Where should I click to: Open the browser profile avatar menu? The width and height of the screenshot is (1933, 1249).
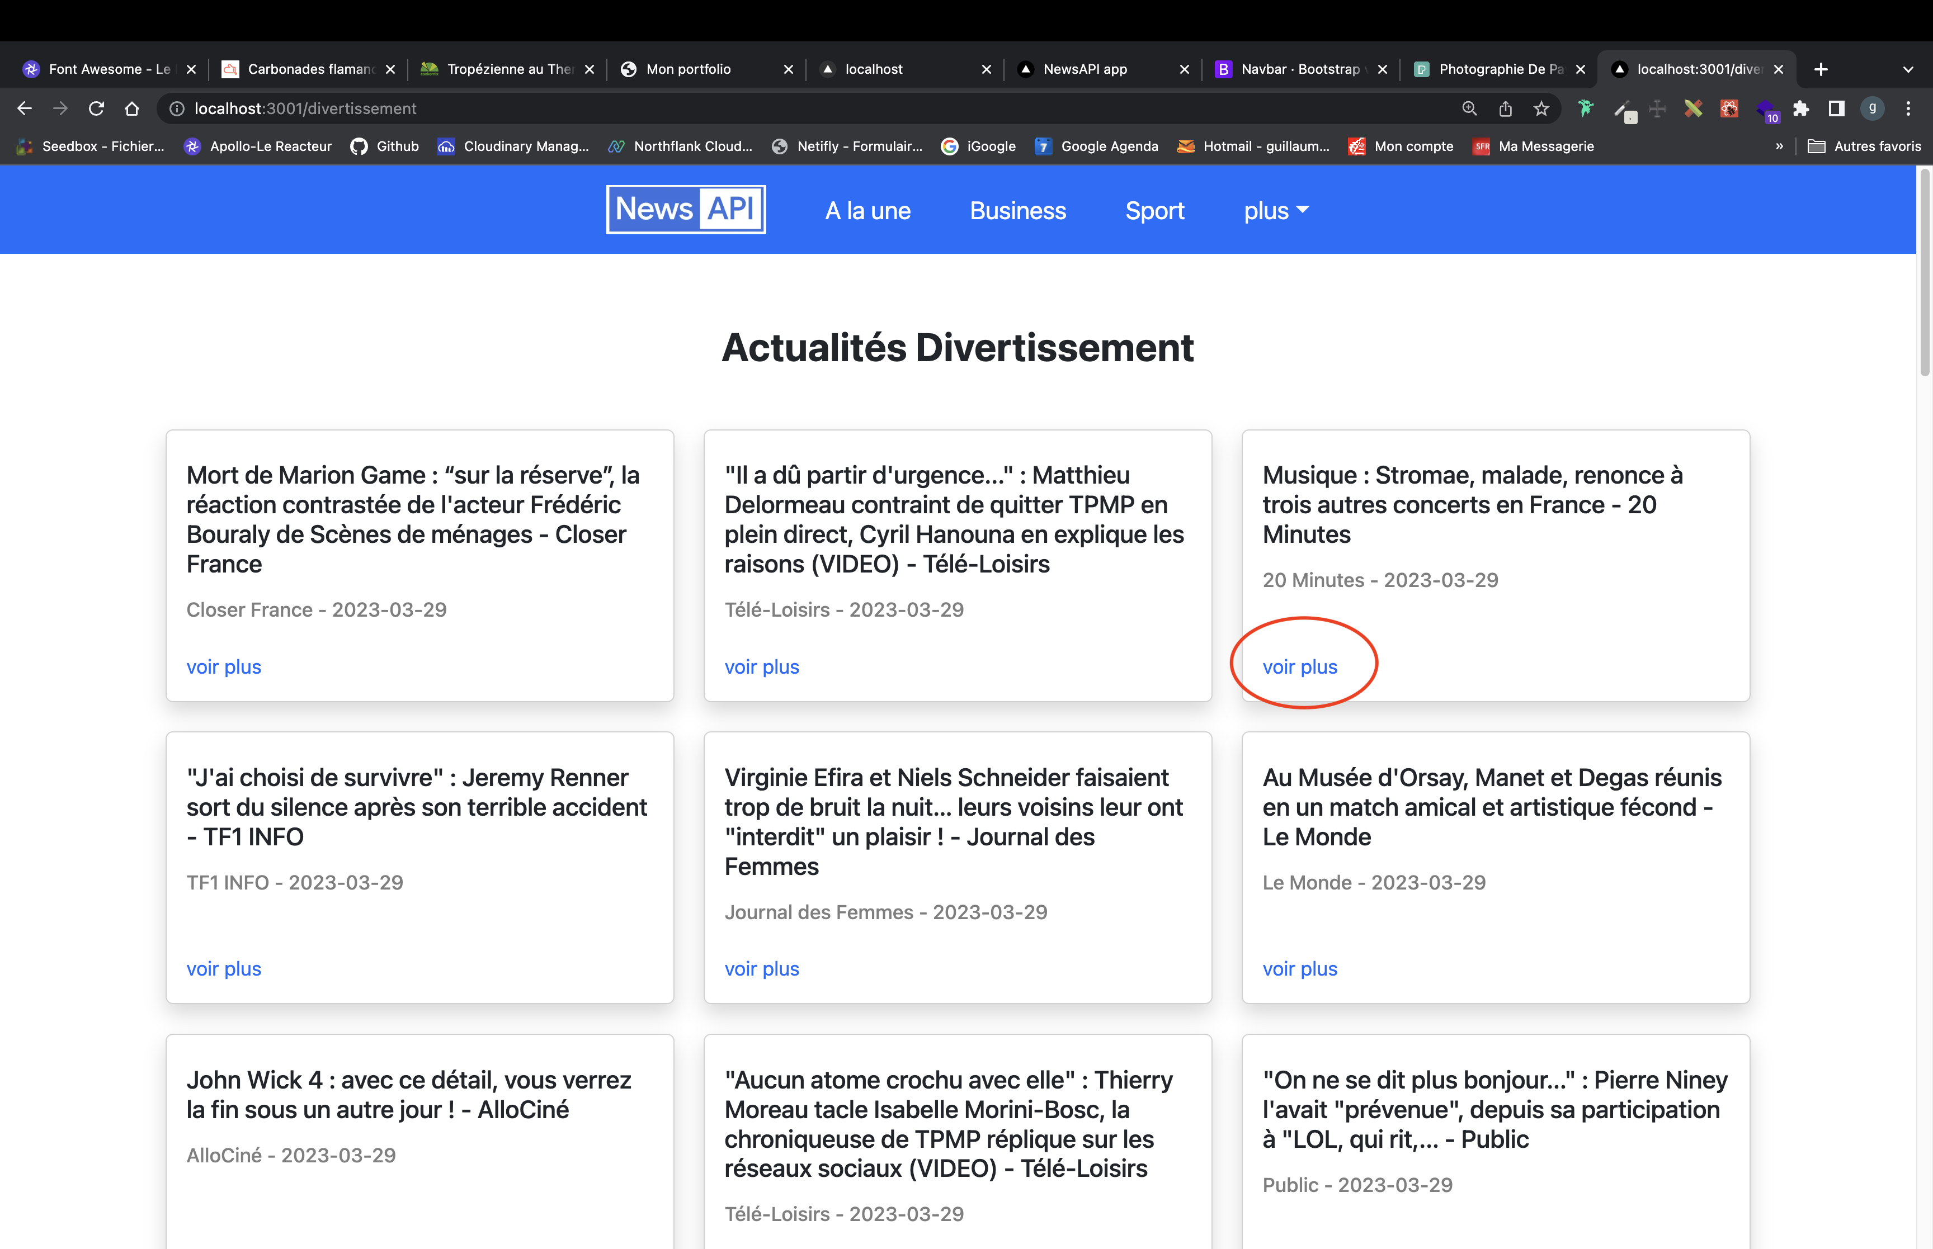1872,108
